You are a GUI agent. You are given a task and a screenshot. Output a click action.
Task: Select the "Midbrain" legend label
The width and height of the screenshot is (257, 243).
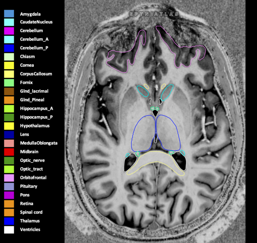coord(29,152)
